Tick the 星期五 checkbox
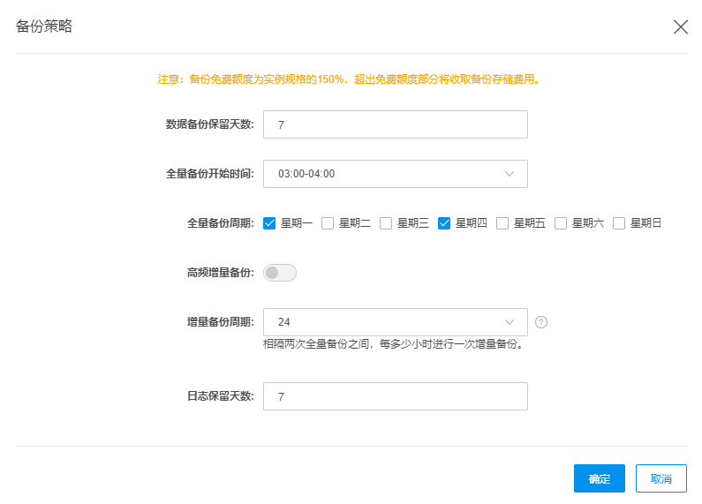Image resolution: width=702 pixels, height=504 pixels. pos(502,223)
